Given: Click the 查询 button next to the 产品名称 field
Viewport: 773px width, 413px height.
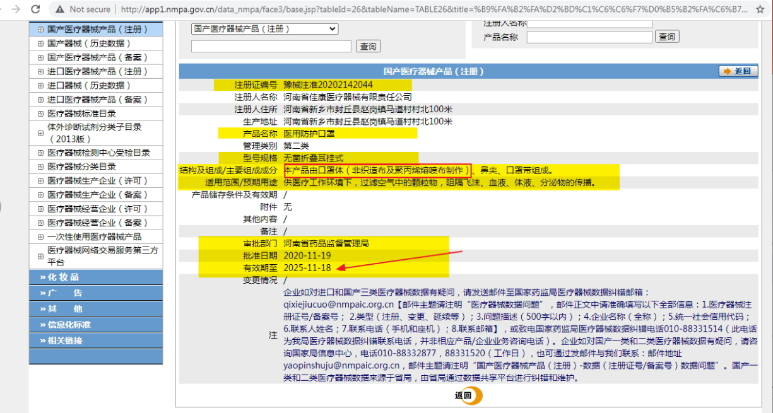Looking at the screenshot, I should 667,37.
